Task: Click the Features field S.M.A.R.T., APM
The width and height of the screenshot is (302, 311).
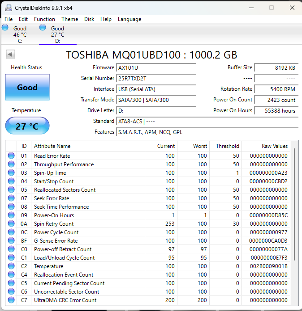Action: 207,132
